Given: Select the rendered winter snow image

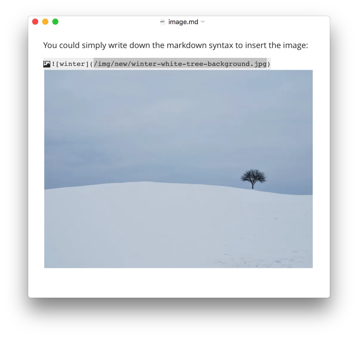Looking at the screenshot, I should (x=178, y=169).
